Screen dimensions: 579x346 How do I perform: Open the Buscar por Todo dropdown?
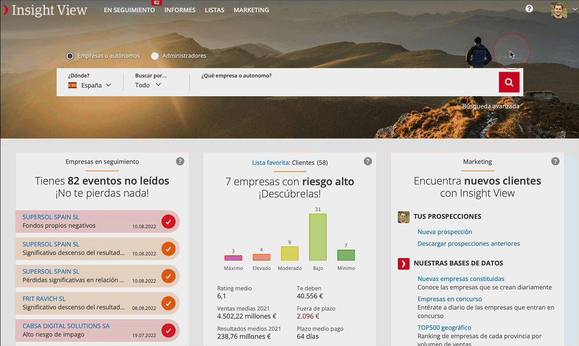tap(148, 85)
